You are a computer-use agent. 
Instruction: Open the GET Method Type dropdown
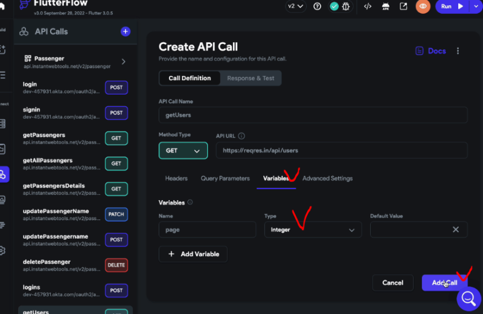183,151
